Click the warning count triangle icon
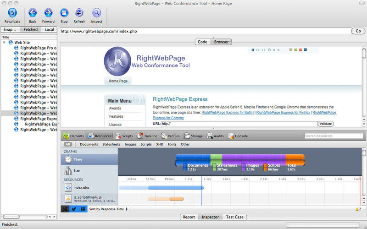367x229 pixels. pyautogui.click(x=357, y=209)
